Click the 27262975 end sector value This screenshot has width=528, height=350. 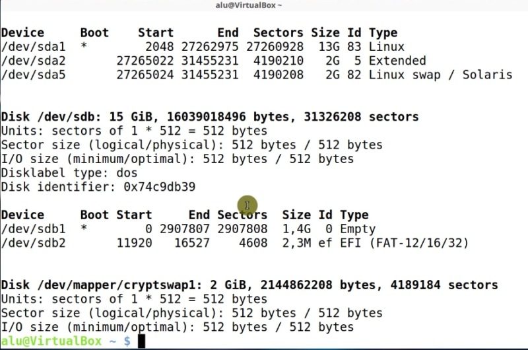pos(210,47)
